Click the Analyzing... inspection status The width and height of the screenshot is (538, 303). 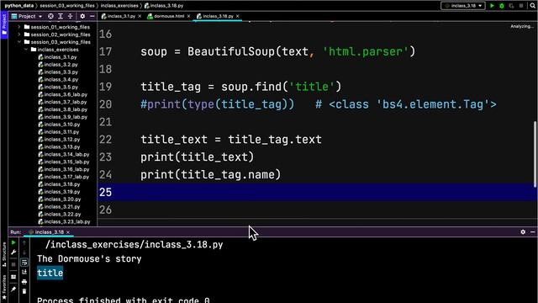[522, 26]
